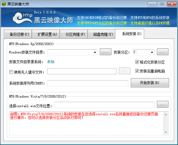Click 开始安装(R) button
This screenshot has width=178, height=145.
tap(150, 83)
